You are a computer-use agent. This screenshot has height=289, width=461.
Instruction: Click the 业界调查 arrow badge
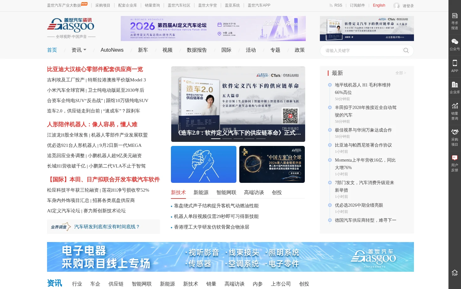61,227
